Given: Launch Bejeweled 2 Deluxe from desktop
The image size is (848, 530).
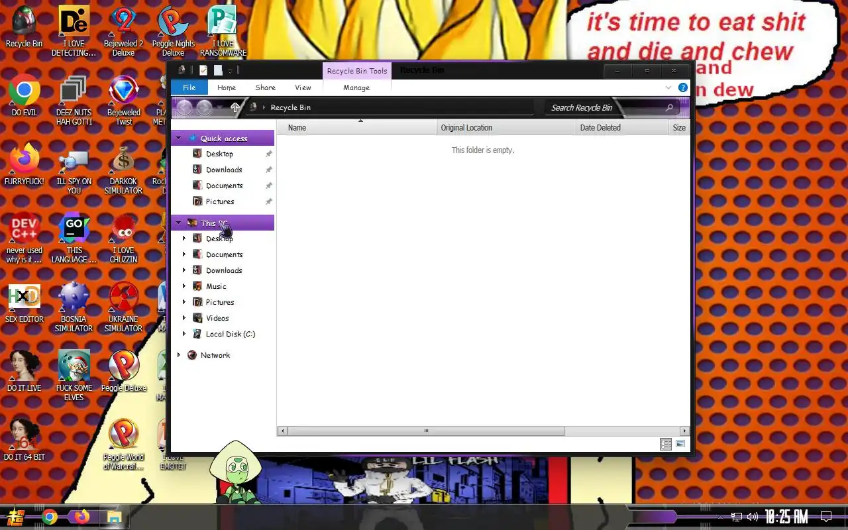Looking at the screenshot, I should point(123,30).
